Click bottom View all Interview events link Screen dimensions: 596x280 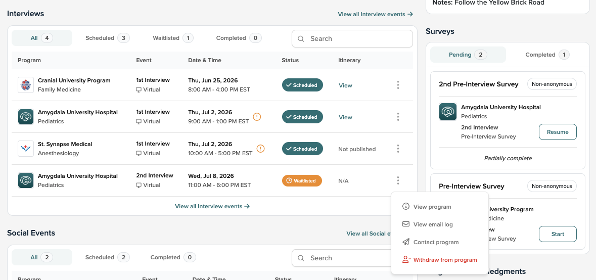(x=212, y=206)
